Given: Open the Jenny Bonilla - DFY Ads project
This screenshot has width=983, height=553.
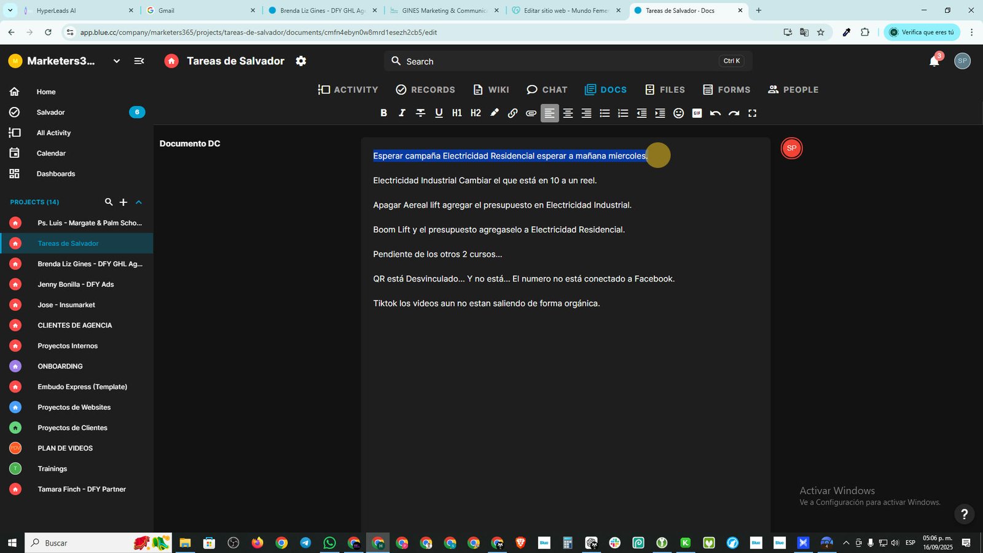Looking at the screenshot, I should coord(76,284).
